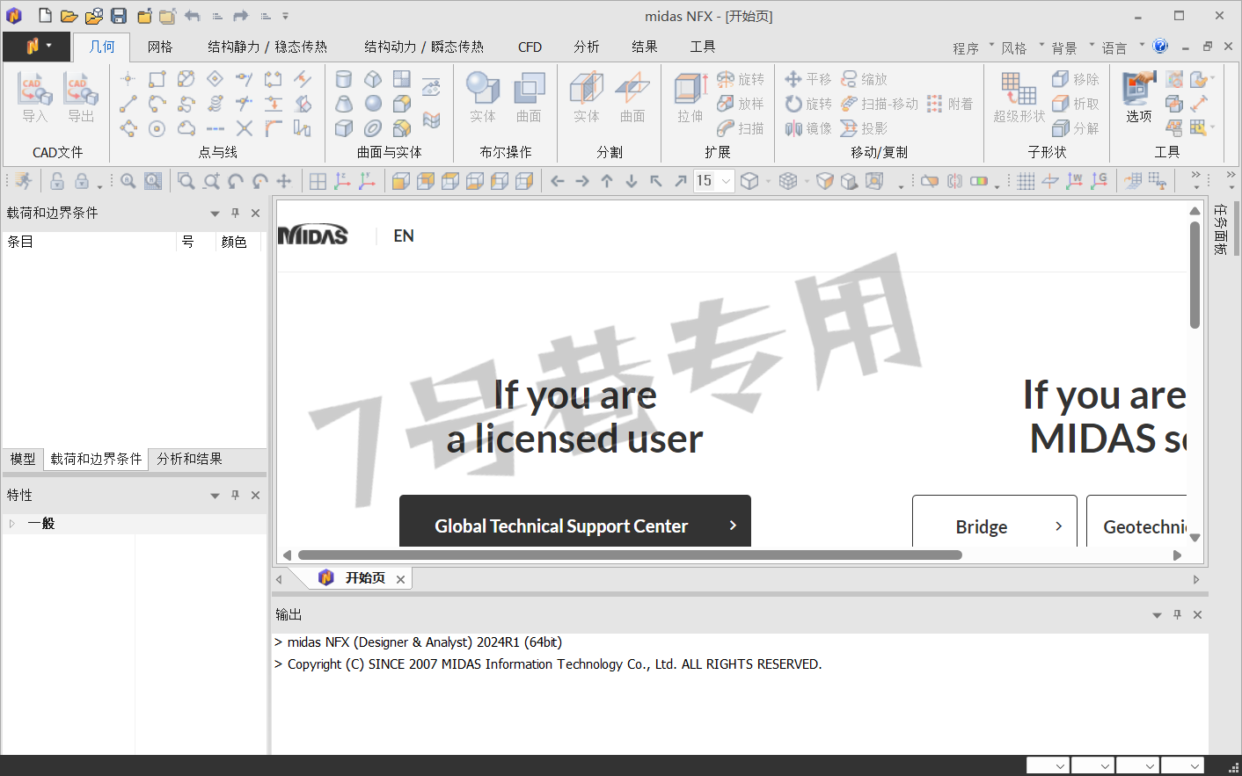Open the 载荷和边界条件 panel options arrow
The height and width of the screenshot is (776, 1242).
215,214
